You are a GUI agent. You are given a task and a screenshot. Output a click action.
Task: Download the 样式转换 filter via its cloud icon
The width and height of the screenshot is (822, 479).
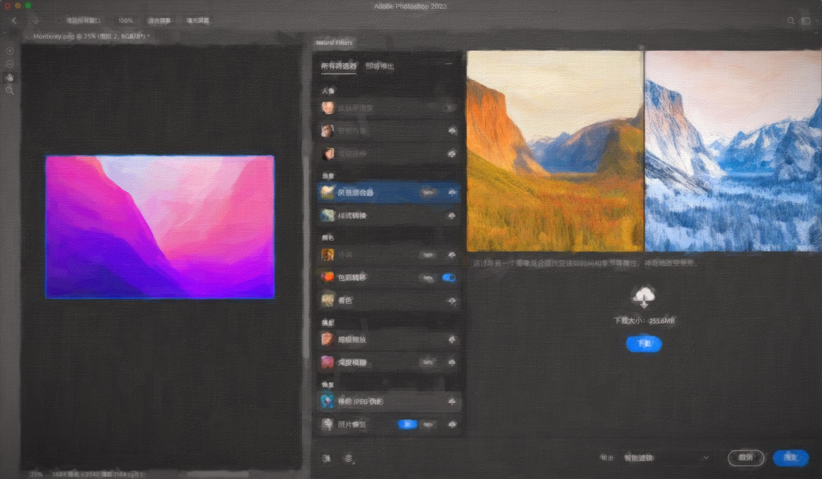[x=451, y=216]
